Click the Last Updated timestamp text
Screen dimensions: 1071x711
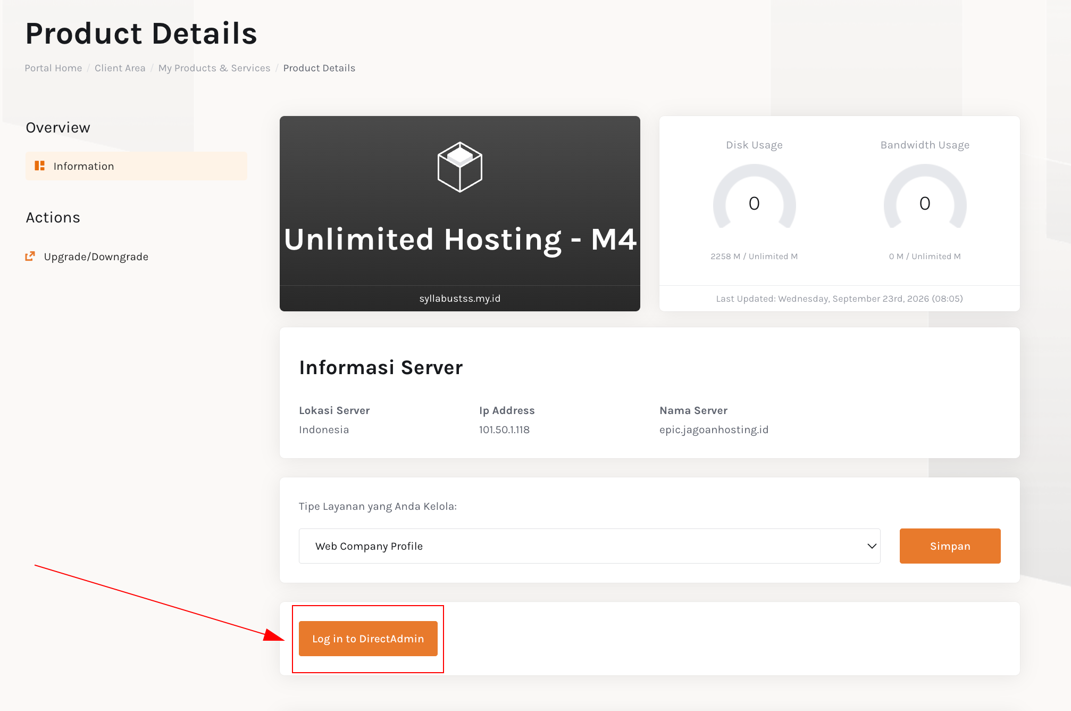click(x=839, y=299)
